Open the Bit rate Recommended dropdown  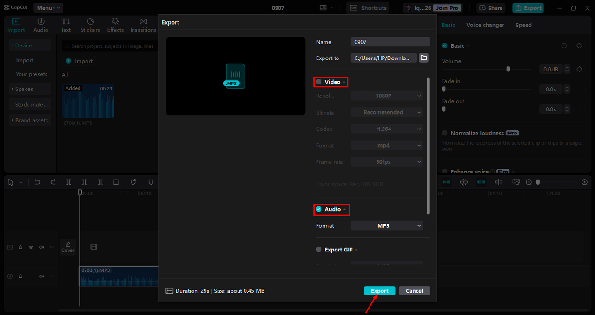point(387,112)
